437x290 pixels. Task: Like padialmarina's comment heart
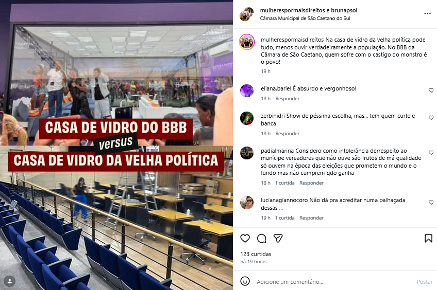tap(431, 153)
